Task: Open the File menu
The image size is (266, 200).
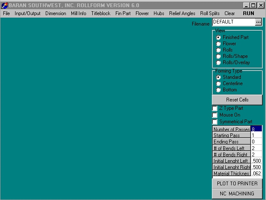Action: 6,13
